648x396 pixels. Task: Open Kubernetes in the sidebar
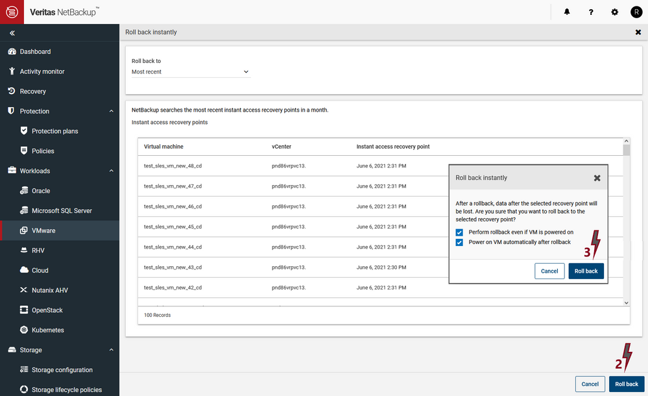(48, 330)
